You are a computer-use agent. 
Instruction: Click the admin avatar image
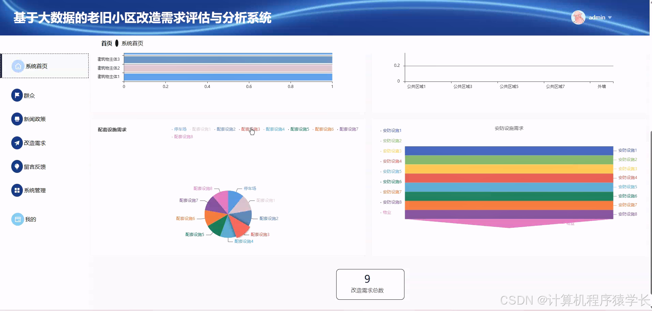pyautogui.click(x=578, y=17)
